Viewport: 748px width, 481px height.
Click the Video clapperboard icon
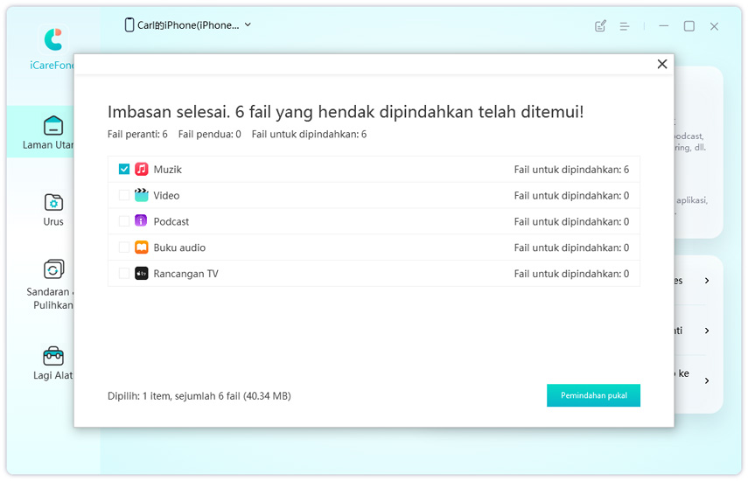click(142, 195)
